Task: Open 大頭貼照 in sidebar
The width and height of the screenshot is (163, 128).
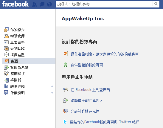Action: point(18,49)
